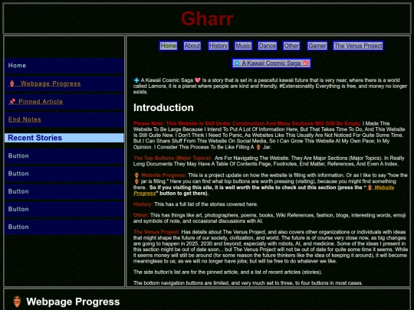Click the jar icon before red 'Website Progress:' label
The height and width of the screenshot is (310, 414).
[136, 175]
